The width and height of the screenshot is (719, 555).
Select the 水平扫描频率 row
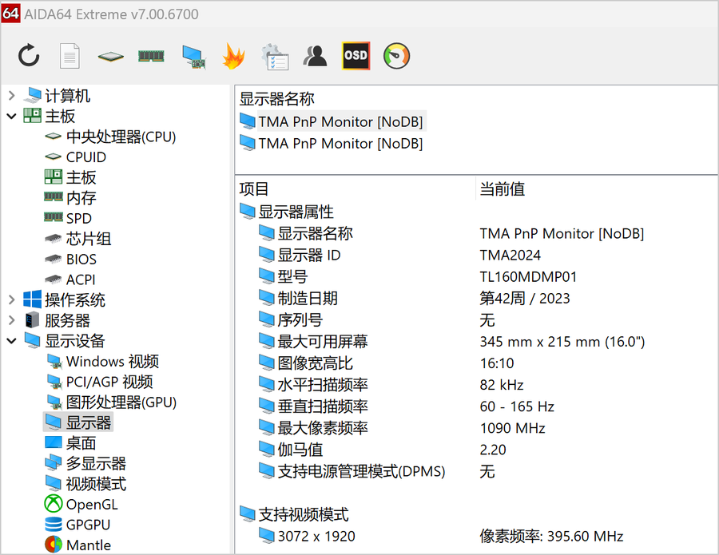point(323,385)
